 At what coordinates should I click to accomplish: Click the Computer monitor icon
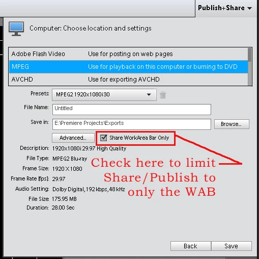click(16, 29)
